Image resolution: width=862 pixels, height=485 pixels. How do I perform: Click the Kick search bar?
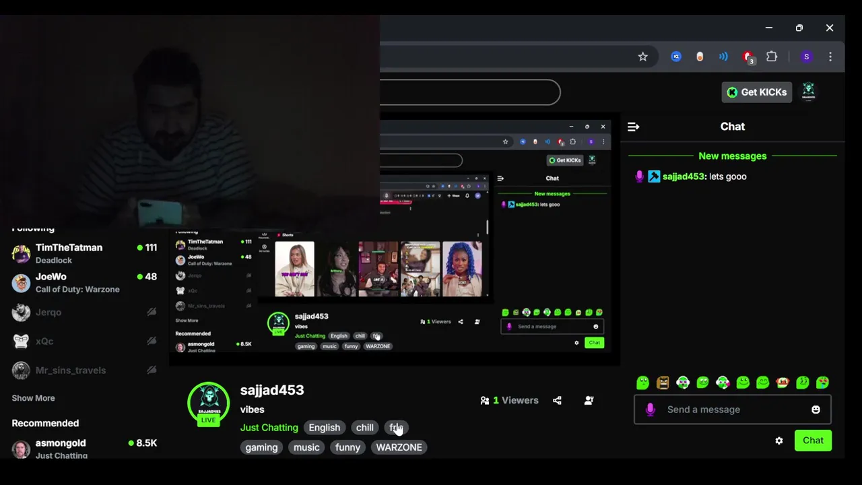pos(470,92)
